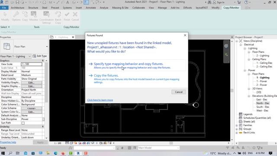Click the highlighted Thin Lines icon in top toolbar
Viewport: 277px width, 156px height.
86,2
